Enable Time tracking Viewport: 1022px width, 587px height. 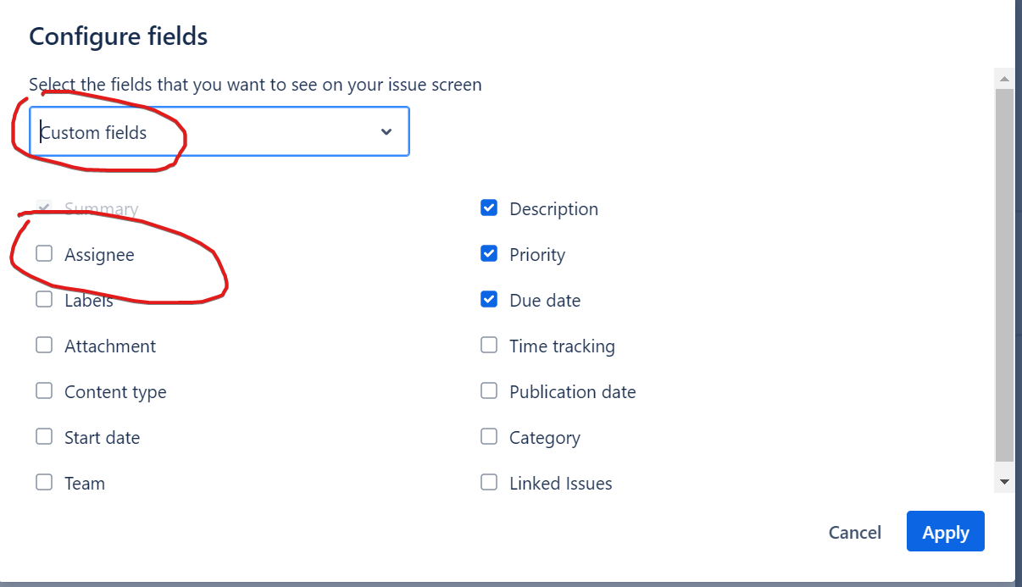(x=488, y=345)
